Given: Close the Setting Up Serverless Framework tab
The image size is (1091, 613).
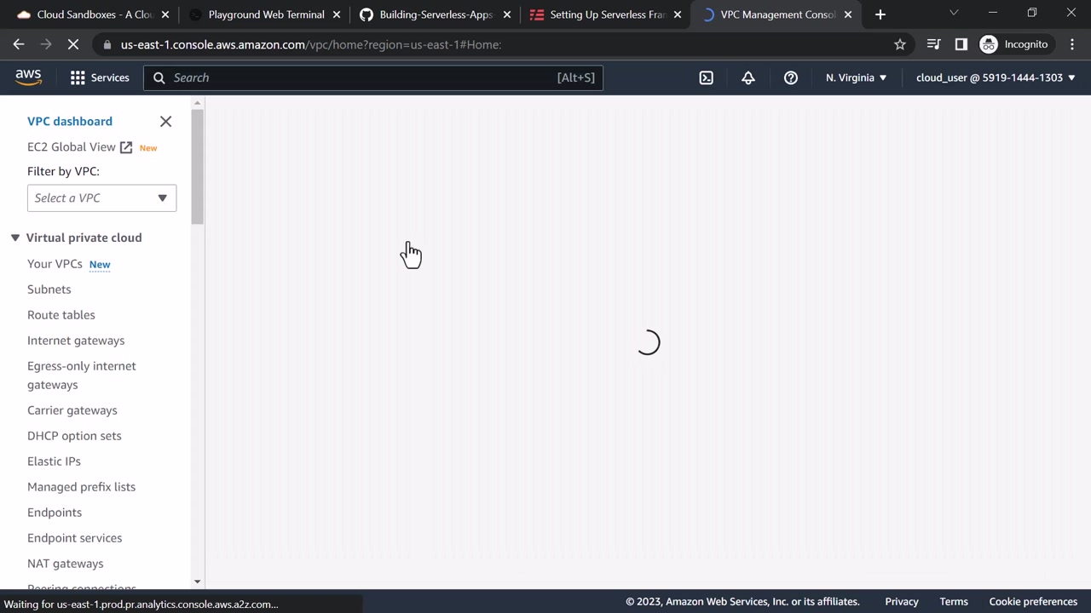Looking at the screenshot, I should coord(678,14).
